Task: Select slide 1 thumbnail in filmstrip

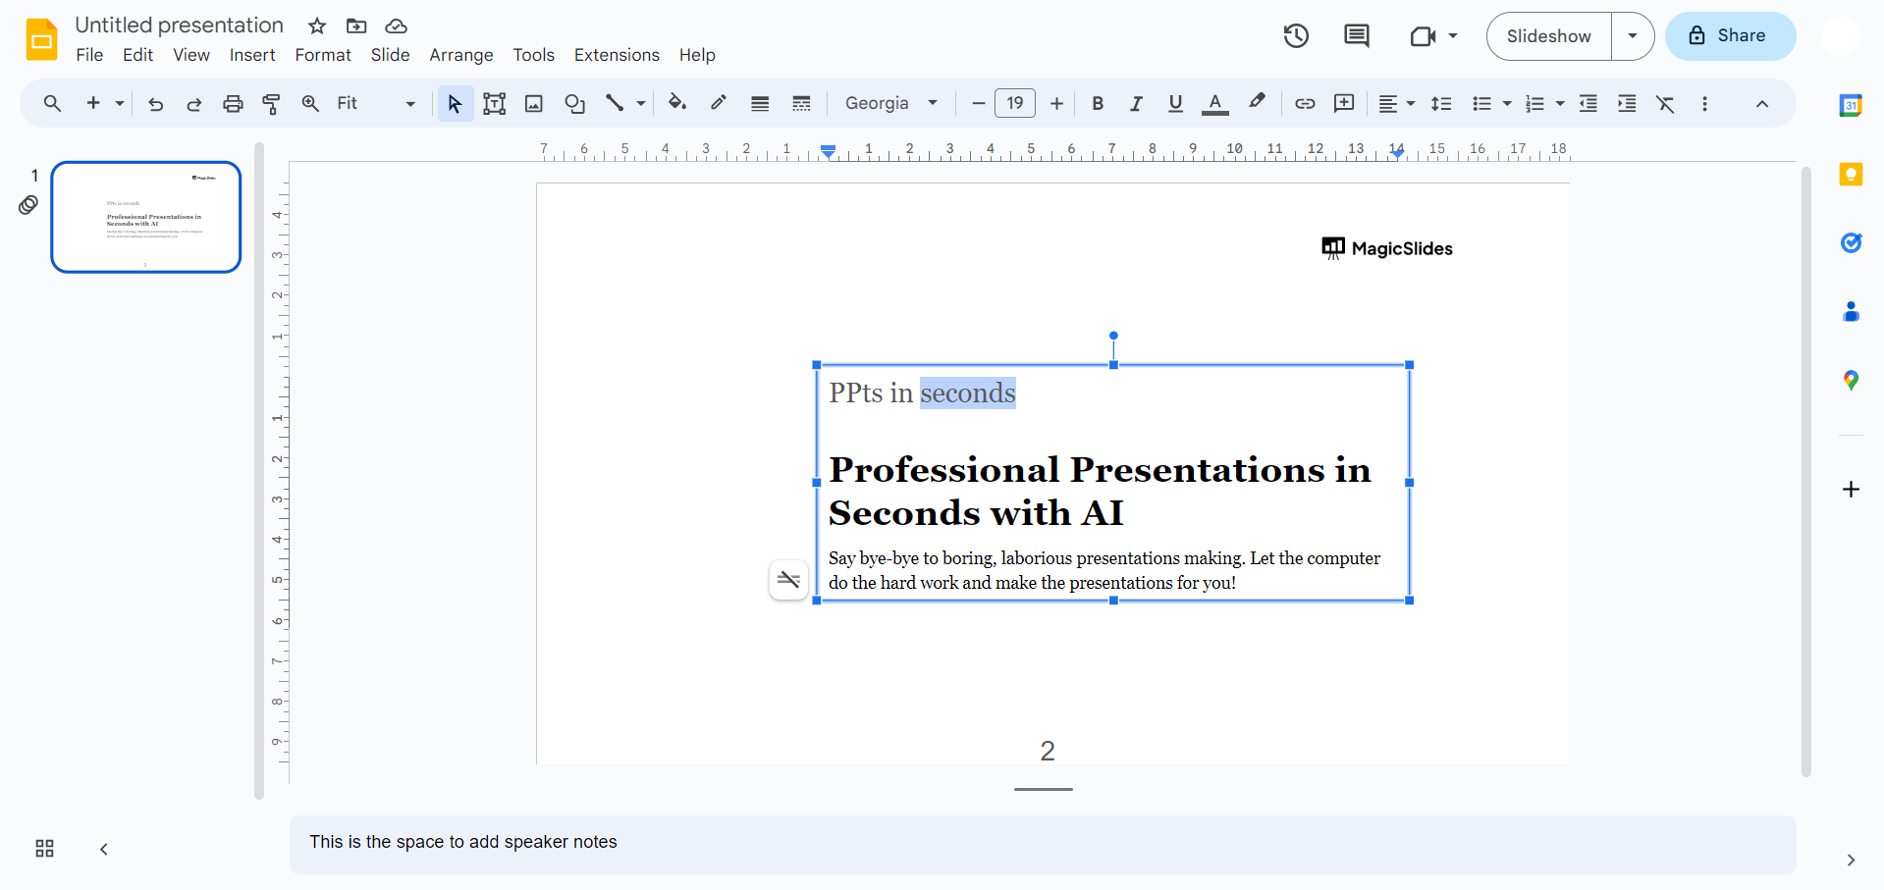Action: tap(146, 217)
